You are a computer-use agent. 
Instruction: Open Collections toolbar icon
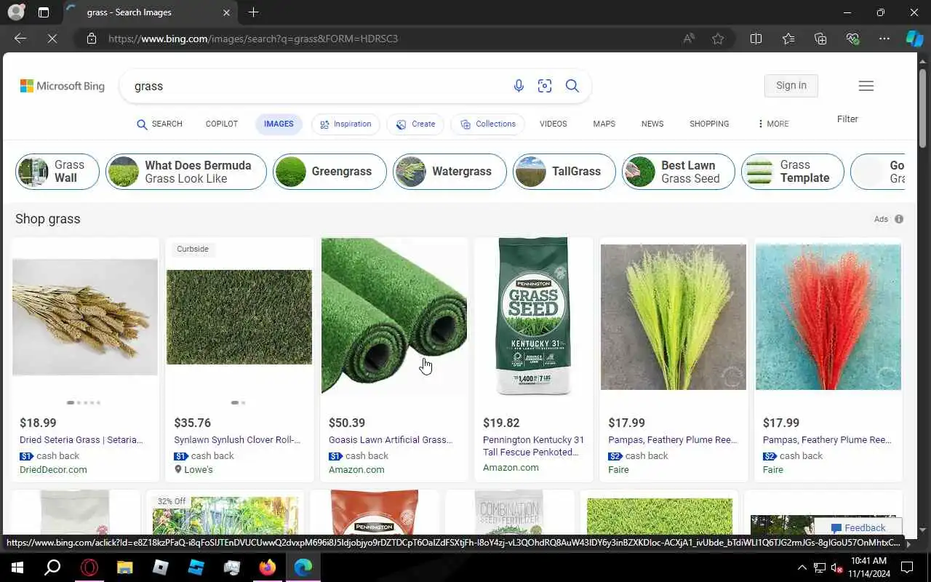click(x=820, y=39)
